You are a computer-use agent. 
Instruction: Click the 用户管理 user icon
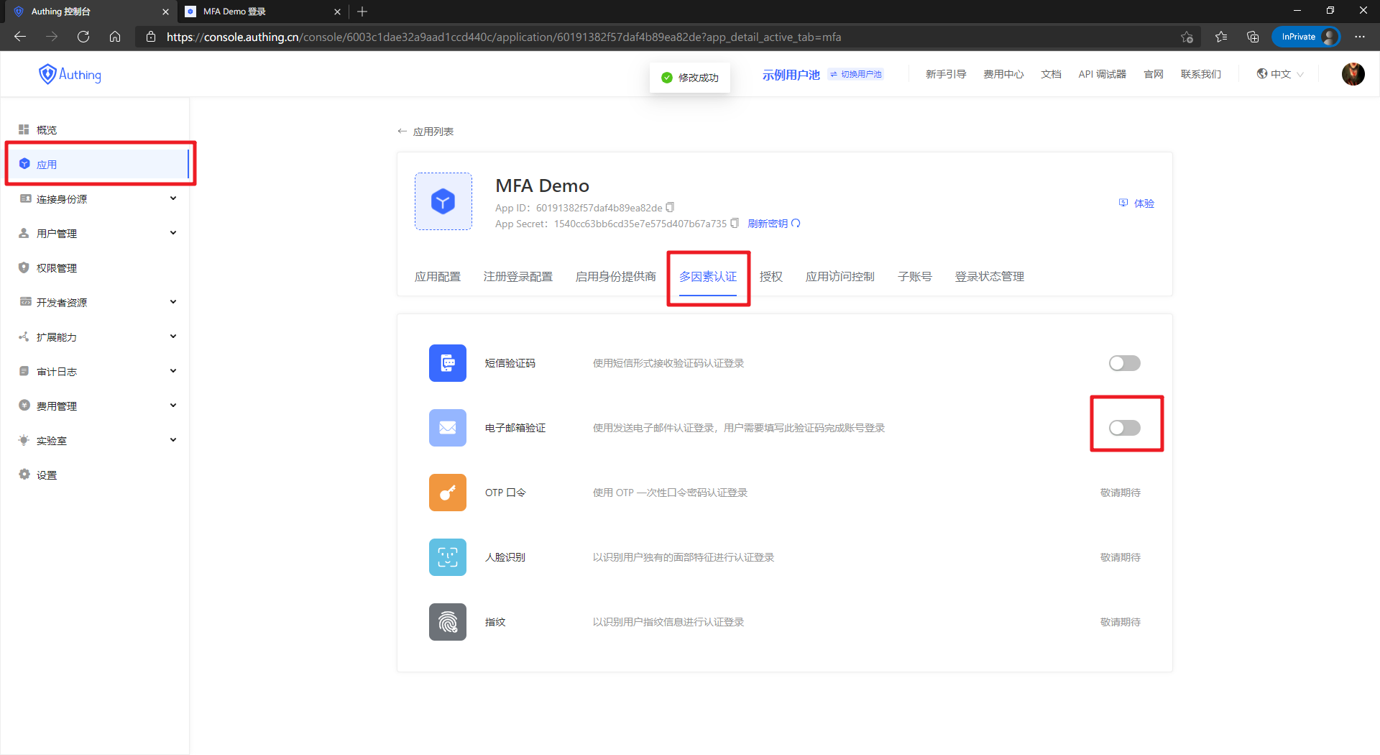pos(24,233)
